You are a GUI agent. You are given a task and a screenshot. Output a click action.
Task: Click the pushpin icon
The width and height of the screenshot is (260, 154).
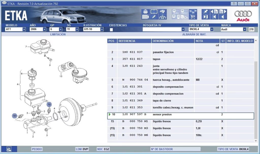[x=205, y=12]
